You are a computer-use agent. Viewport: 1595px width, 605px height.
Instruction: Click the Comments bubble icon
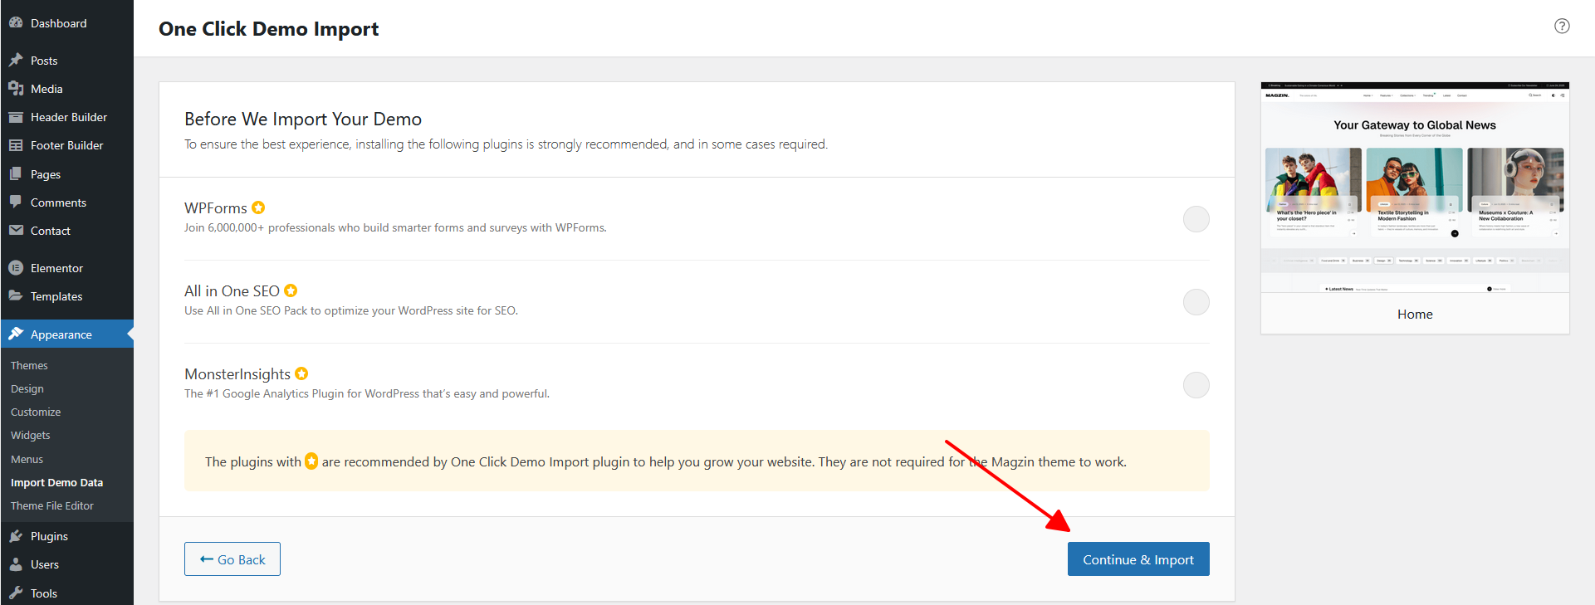[x=16, y=202]
